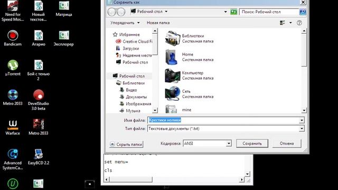Click the 'cls' line in Notepad
Screen dimensions: 338x190
[108, 170]
